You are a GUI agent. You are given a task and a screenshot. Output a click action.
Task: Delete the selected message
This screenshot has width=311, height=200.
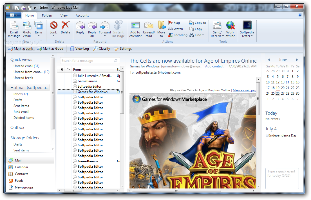click(65, 28)
